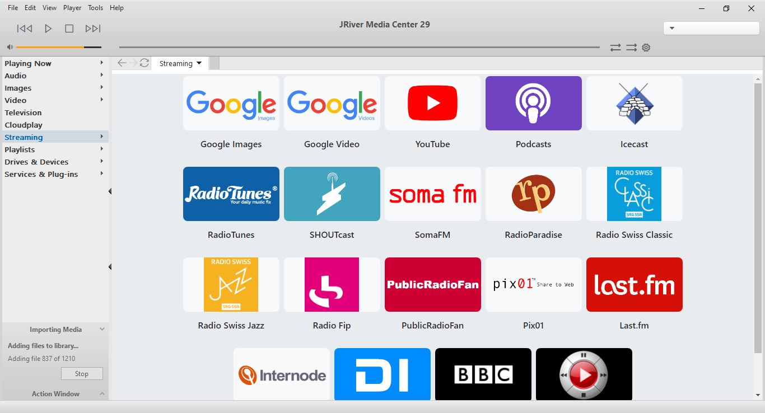Image resolution: width=765 pixels, height=413 pixels.
Task: Click the upper tree panel collapse arrow
Action: click(110, 191)
